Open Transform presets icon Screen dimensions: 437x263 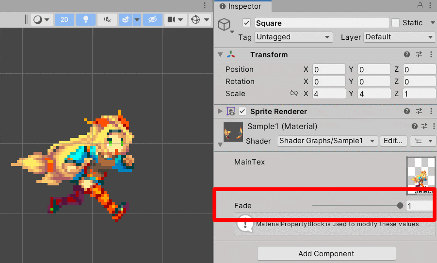pos(419,54)
